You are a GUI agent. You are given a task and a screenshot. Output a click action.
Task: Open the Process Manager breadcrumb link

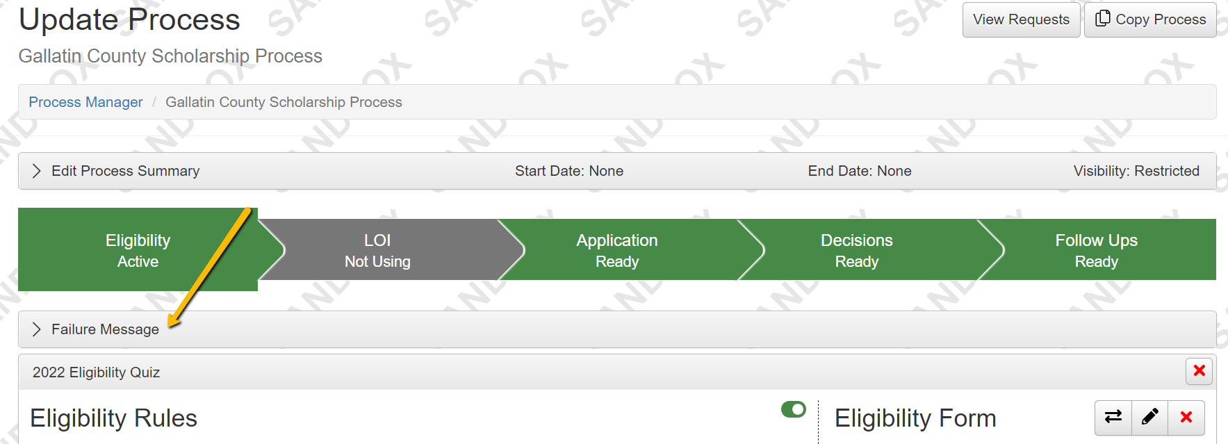click(85, 101)
